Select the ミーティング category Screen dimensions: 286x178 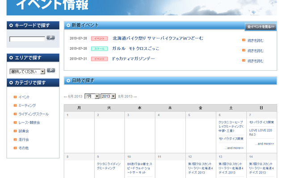27,105
